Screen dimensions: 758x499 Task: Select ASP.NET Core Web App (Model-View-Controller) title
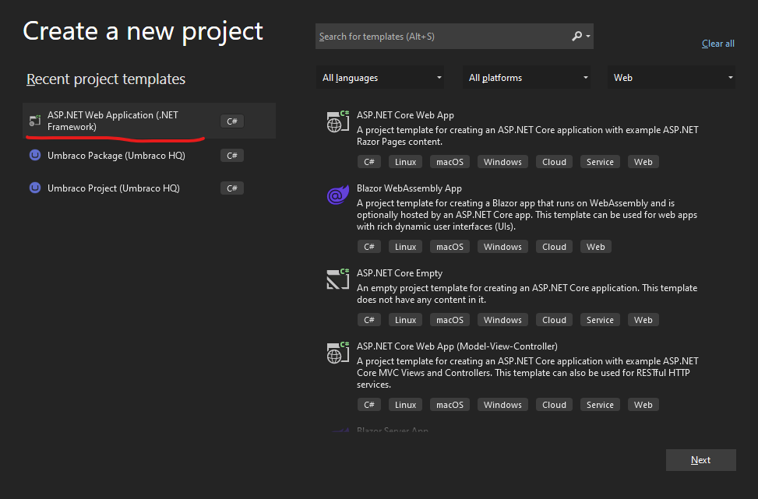pyautogui.click(x=457, y=346)
